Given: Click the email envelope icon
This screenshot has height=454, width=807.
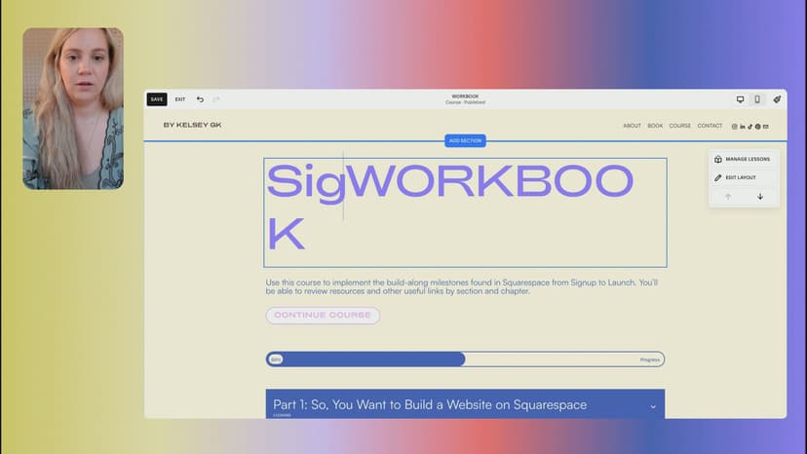Looking at the screenshot, I should coord(766,126).
